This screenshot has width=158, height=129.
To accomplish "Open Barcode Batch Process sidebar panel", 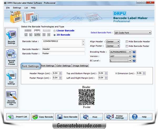I will [x=11, y=57].
